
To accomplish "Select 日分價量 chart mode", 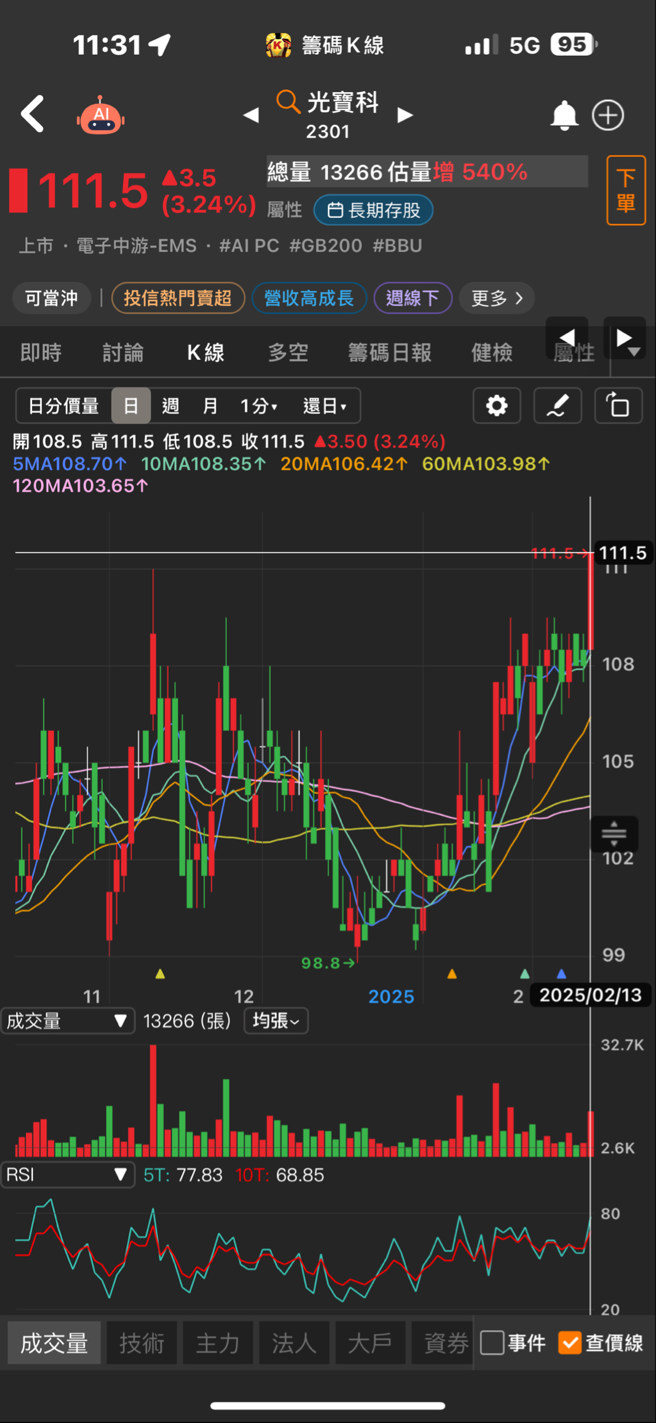I will (64, 406).
